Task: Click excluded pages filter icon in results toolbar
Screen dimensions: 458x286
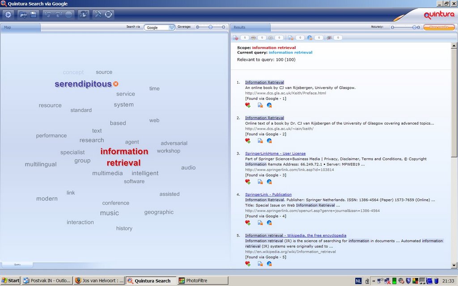Action: (291, 38)
